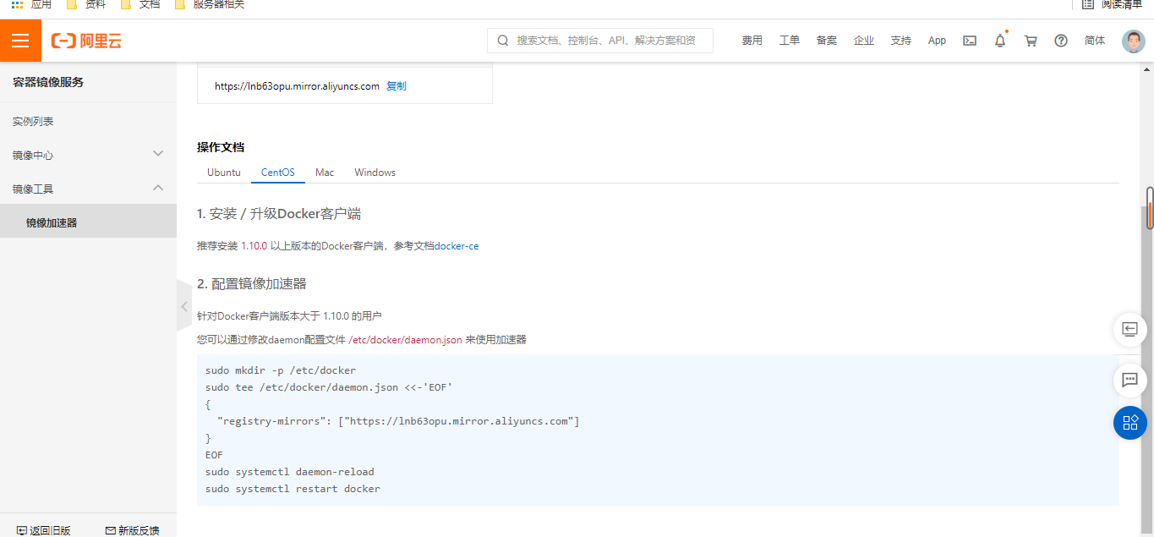Click the sudo mkdir -p /etc/docker line

[281, 370]
